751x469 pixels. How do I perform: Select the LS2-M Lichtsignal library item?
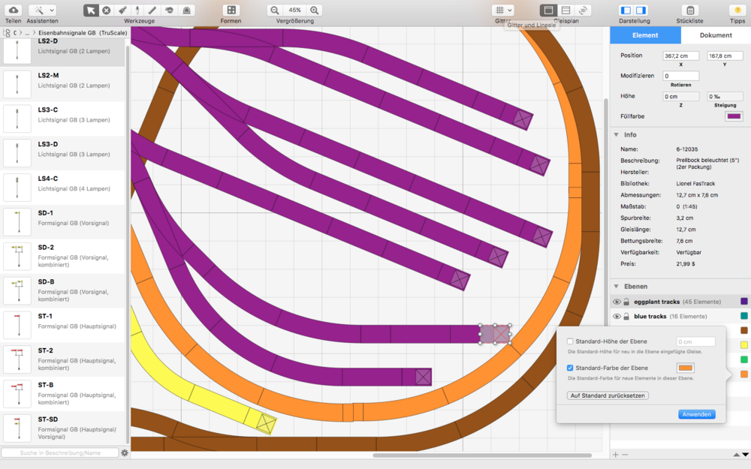click(63, 84)
